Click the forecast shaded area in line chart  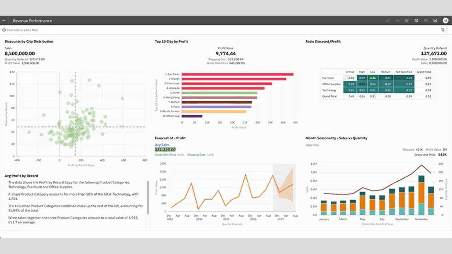pos(284,188)
